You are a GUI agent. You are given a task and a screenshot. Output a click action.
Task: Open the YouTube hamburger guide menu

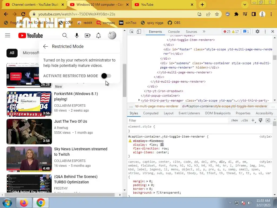pyautogui.click(x=8, y=35)
